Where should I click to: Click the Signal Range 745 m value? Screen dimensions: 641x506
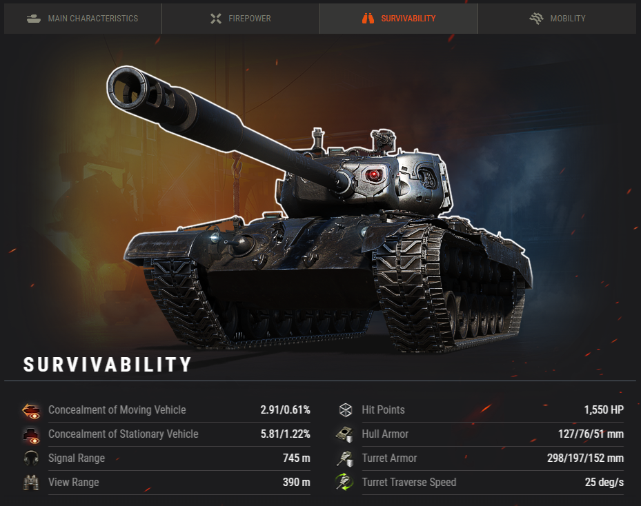pos(297,458)
